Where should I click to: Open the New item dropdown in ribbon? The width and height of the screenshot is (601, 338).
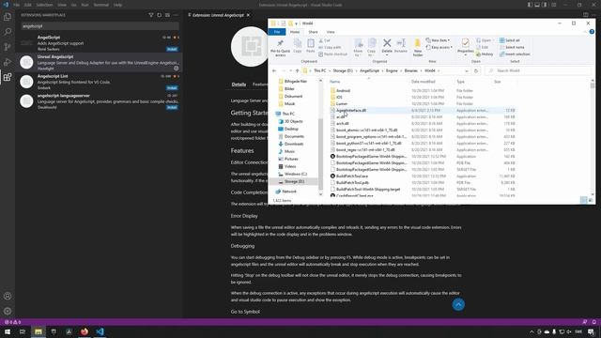pos(438,40)
